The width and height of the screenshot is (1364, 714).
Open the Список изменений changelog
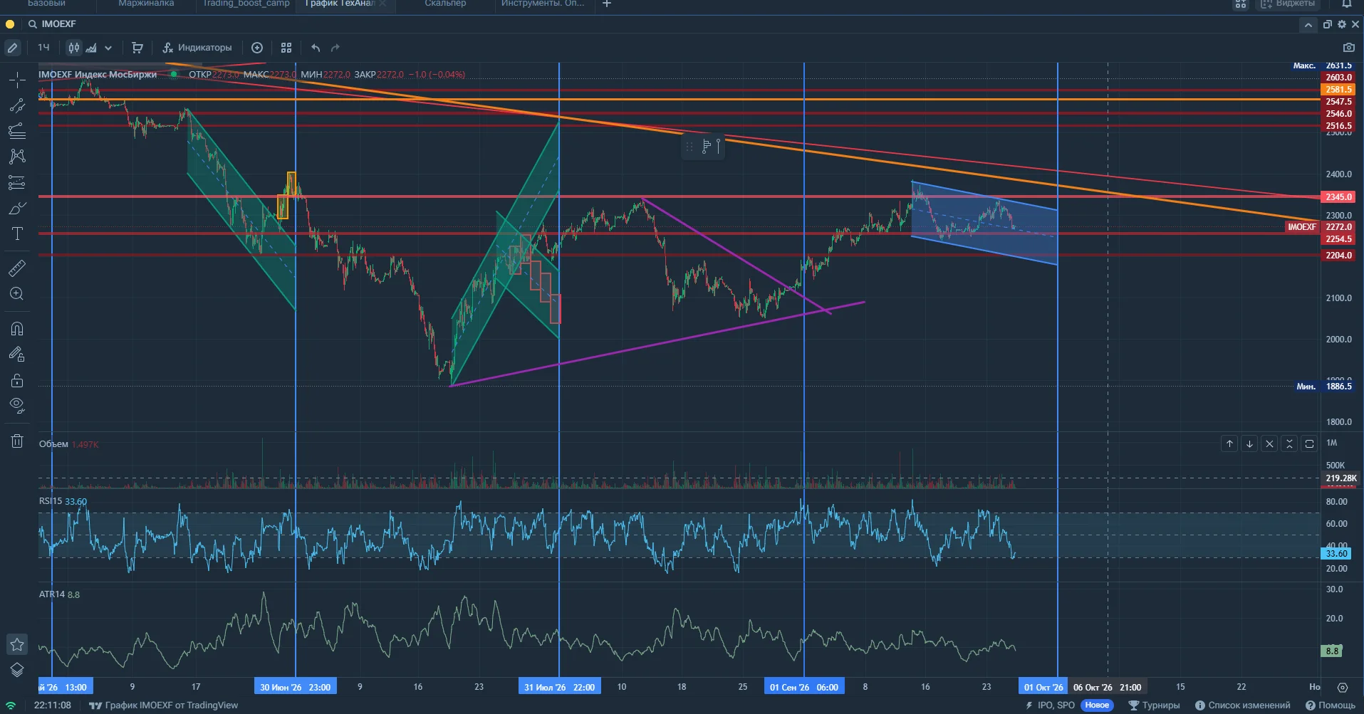click(1242, 705)
